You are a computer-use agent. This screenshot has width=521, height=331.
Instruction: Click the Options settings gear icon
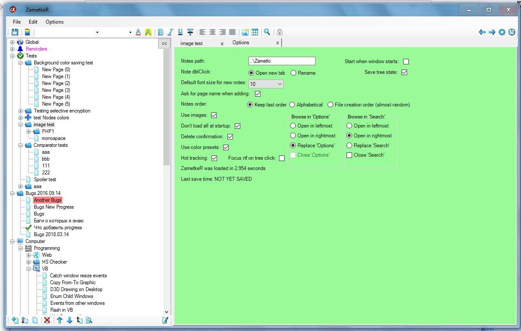502,32
